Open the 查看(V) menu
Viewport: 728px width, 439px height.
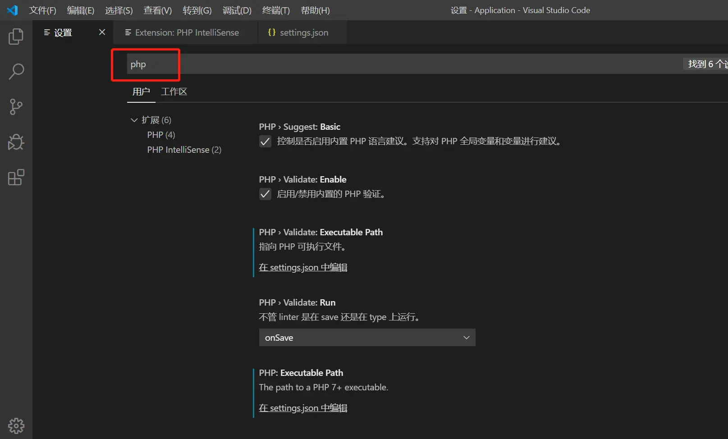pos(157,10)
